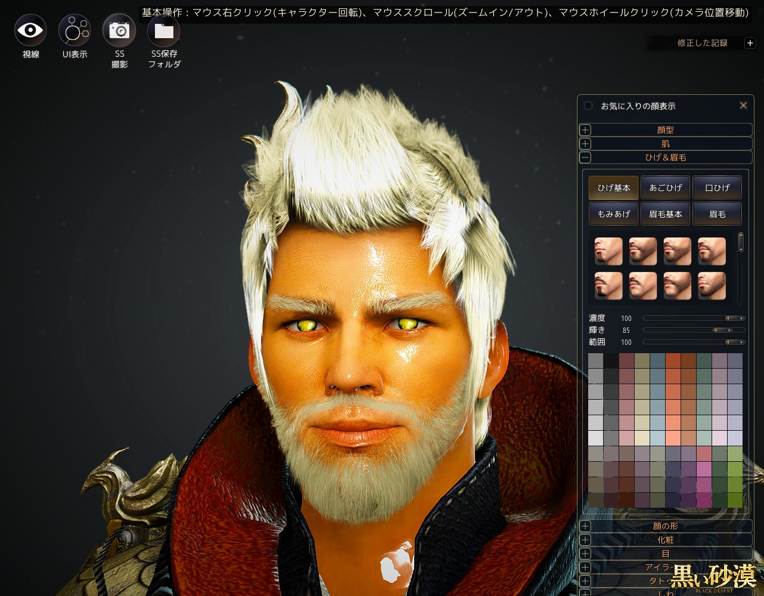
Task: Choose the lightest white-gray color swatch
Action: (x=596, y=438)
